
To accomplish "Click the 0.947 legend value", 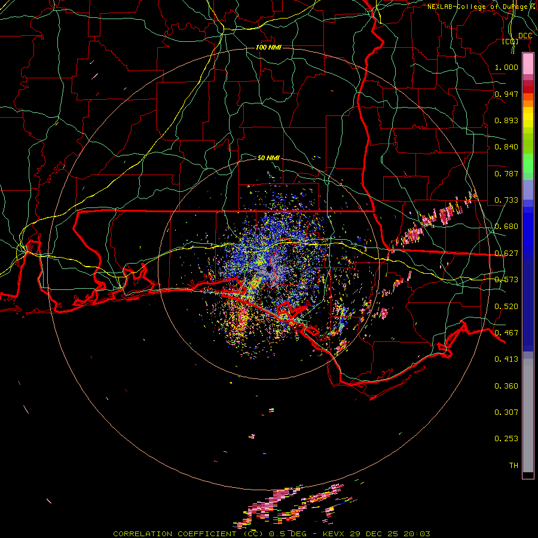I will click(x=506, y=94).
